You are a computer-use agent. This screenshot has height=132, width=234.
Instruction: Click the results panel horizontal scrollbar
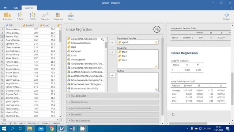coord(188,124)
